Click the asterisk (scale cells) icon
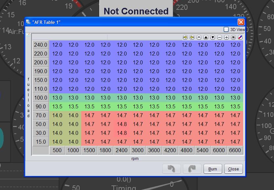 click(x=233, y=37)
